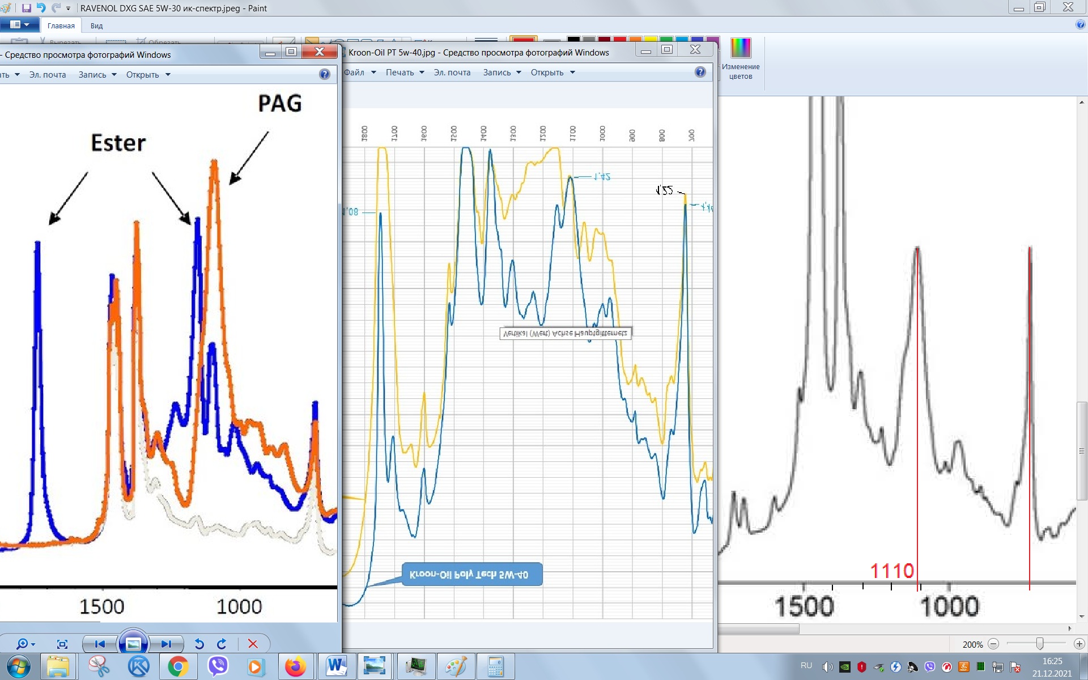Viewport: 1088px width, 680px height.
Task: Start slideshow in photo viewer
Action: (133, 644)
